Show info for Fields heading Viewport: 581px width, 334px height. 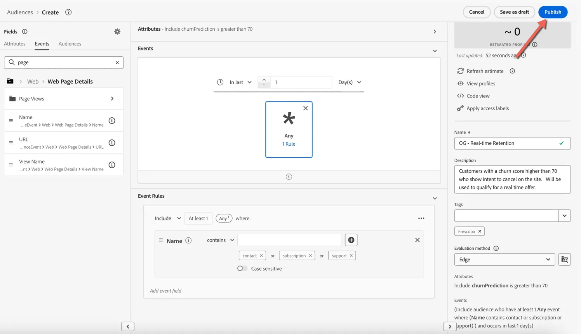coord(25,31)
